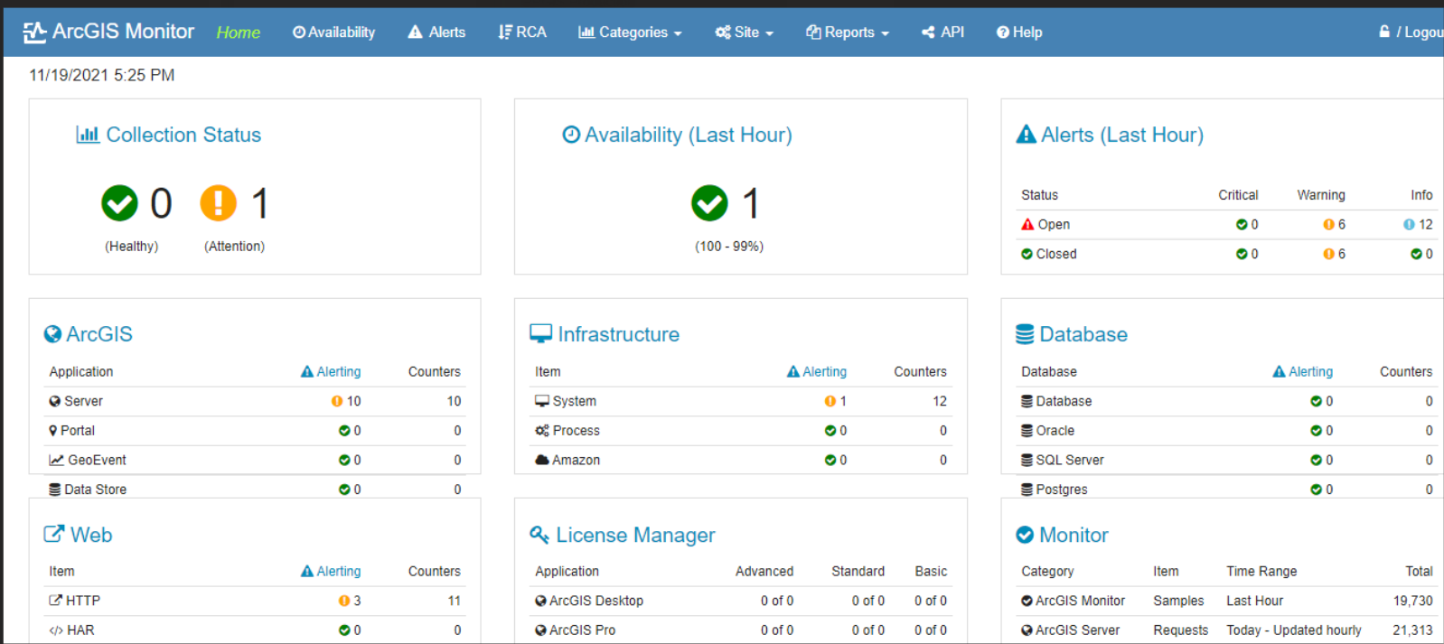Select the Server application row
The width and height of the screenshot is (1444, 644).
pyautogui.click(x=255, y=401)
